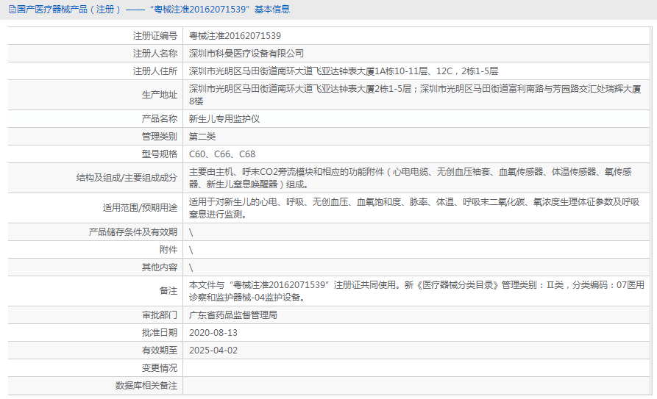Select remark text starting 本文件与
This screenshot has height=399, width=657.
tap(416, 291)
